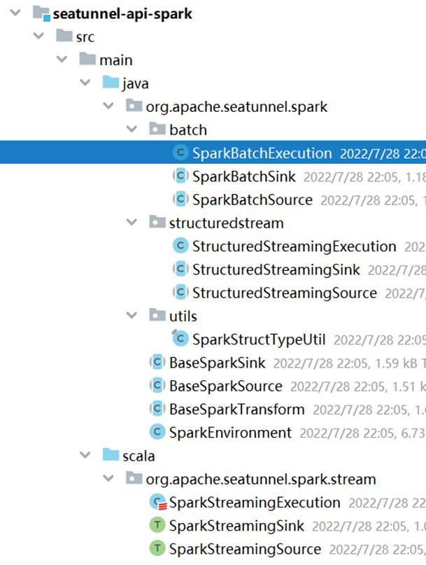426x565 pixels.
Task: Select the SparkStreamingExecution file name
Action: pyautogui.click(x=255, y=503)
